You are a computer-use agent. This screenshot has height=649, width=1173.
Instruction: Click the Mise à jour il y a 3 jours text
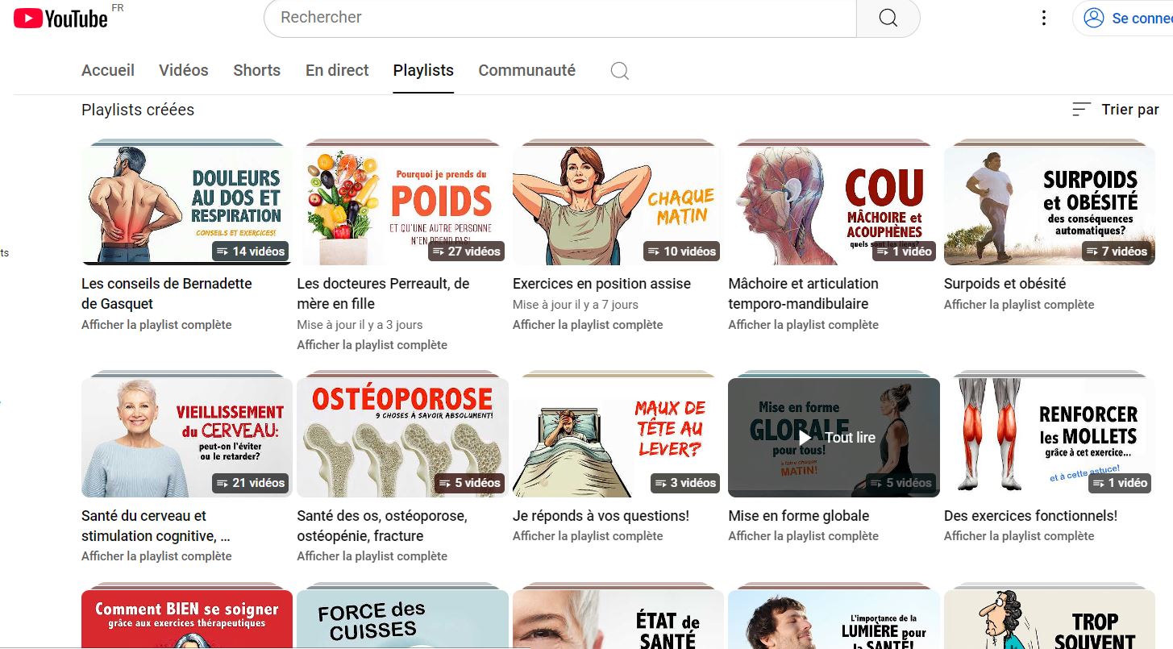point(360,325)
